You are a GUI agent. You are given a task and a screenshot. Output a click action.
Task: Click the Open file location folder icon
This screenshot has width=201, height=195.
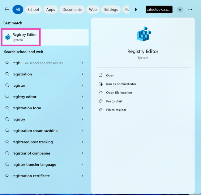pos(100,93)
